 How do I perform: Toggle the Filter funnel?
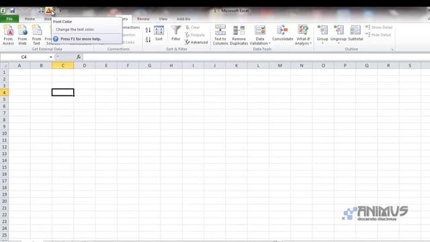pyautogui.click(x=176, y=33)
